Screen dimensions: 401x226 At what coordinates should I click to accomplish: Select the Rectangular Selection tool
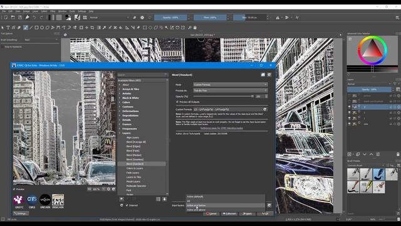click(145, 28)
